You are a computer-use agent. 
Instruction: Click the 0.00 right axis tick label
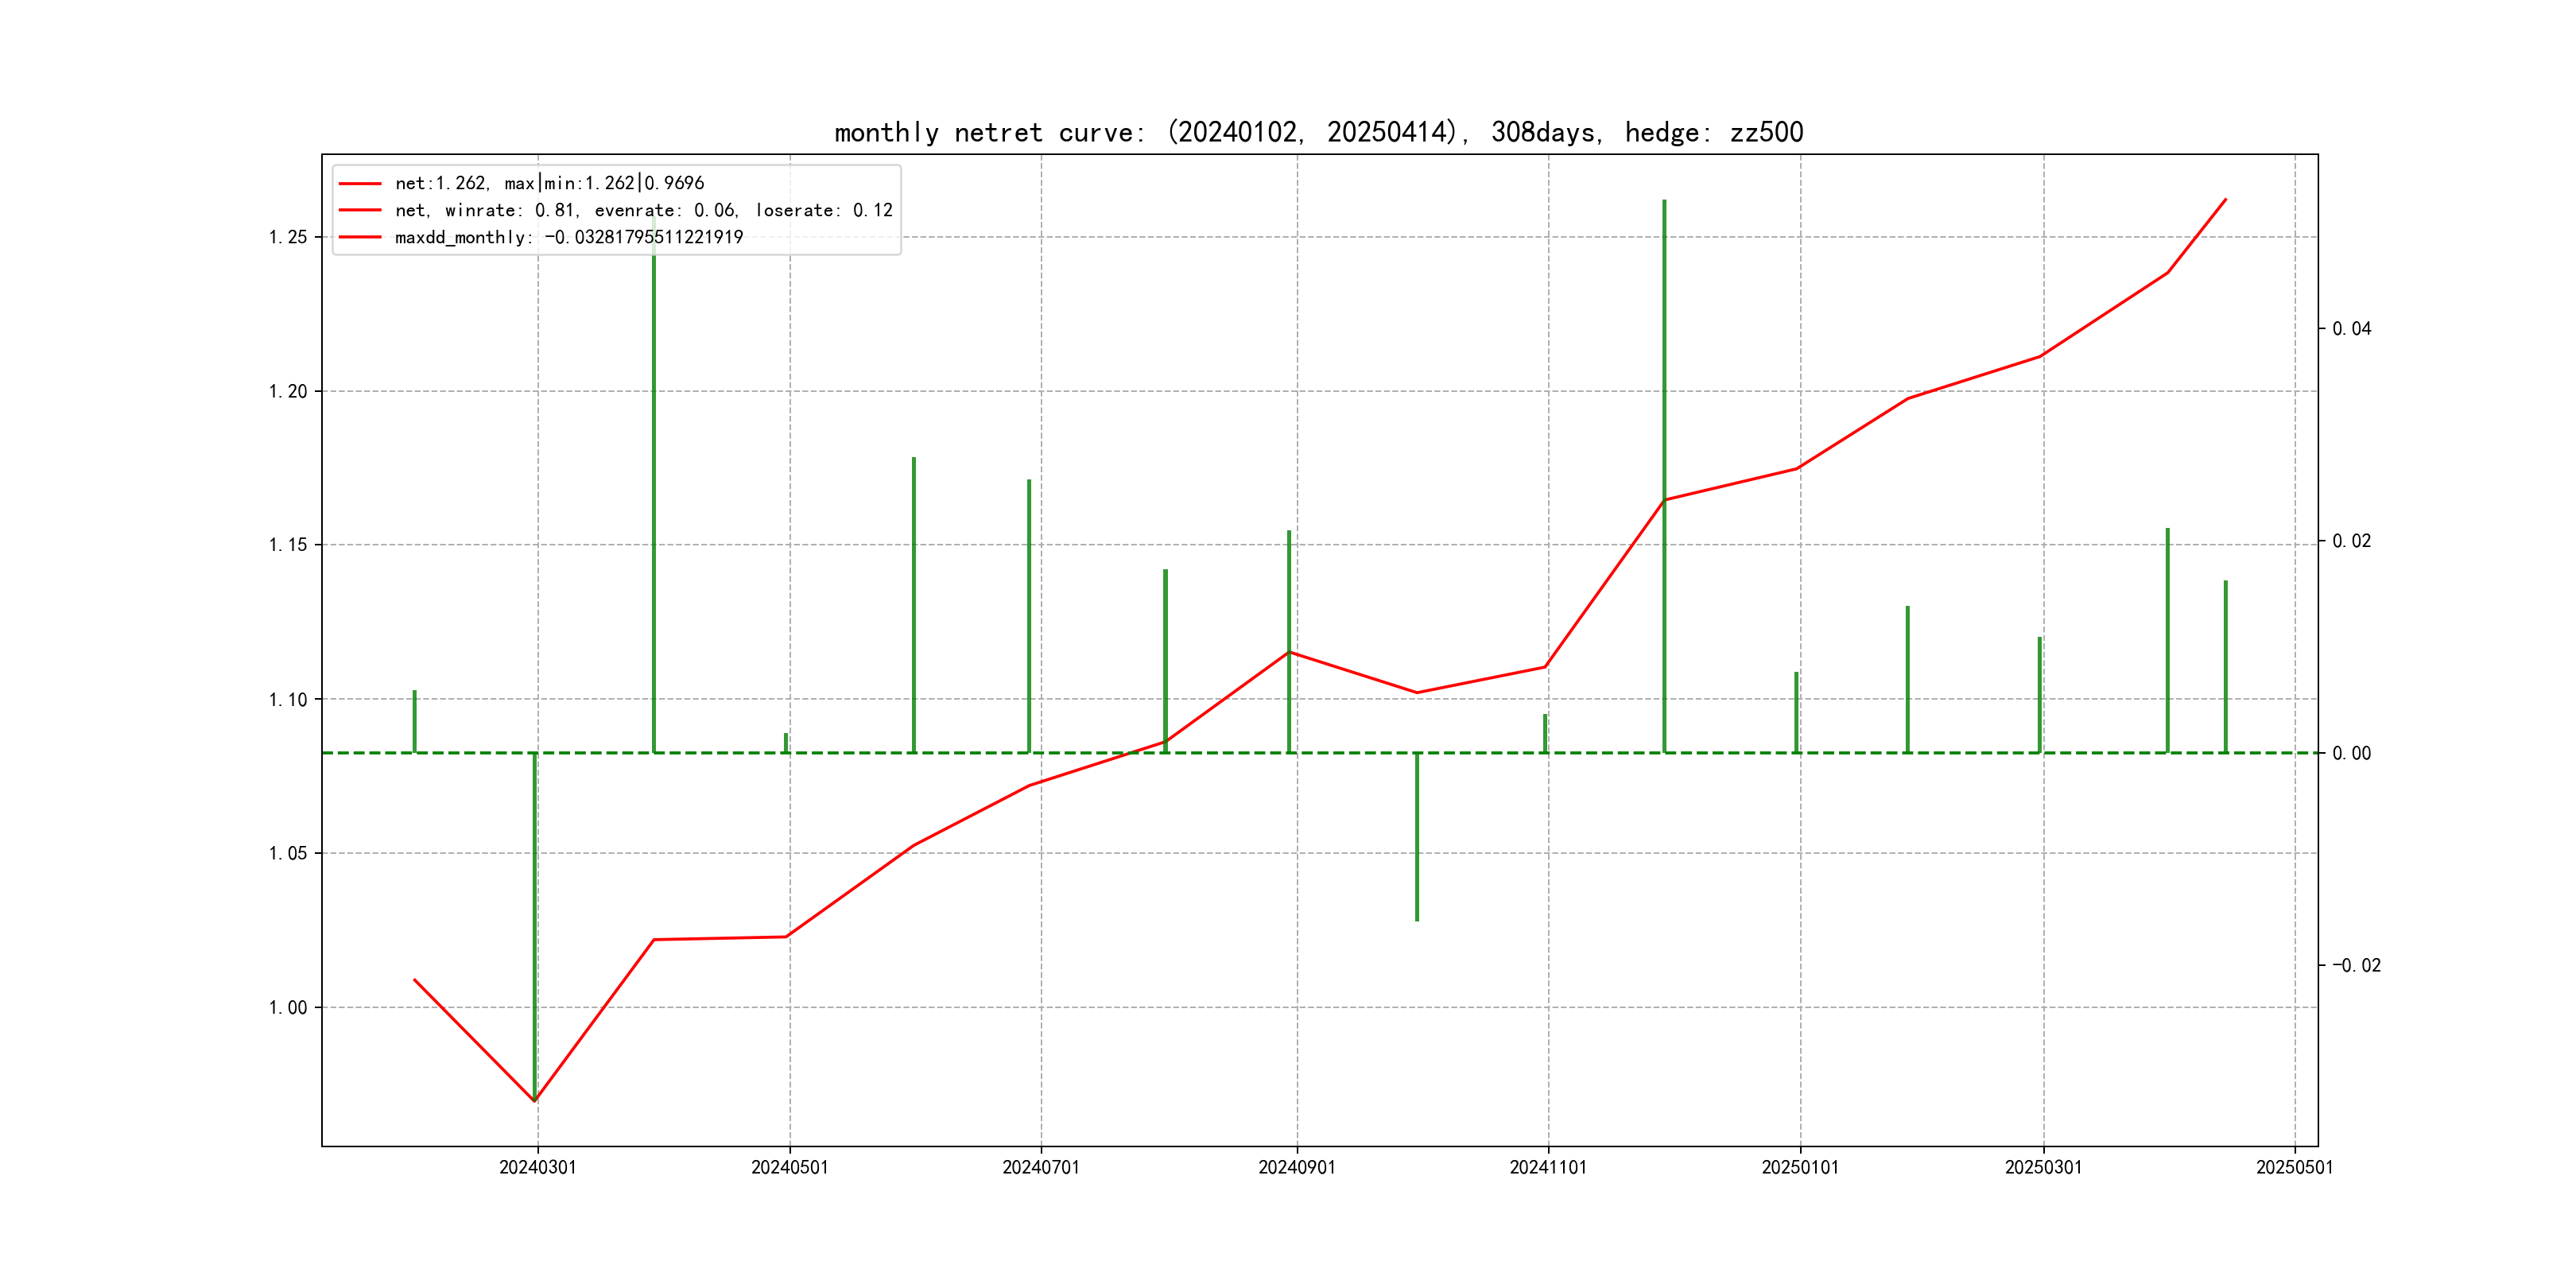pyautogui.click(x=2351, y=753)
